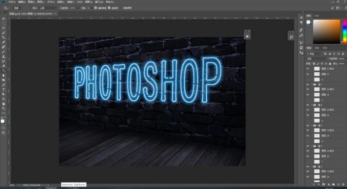Open the 编辑(E) menu
This screenshot has width=347, height=189.
click(x=22, y=2)
